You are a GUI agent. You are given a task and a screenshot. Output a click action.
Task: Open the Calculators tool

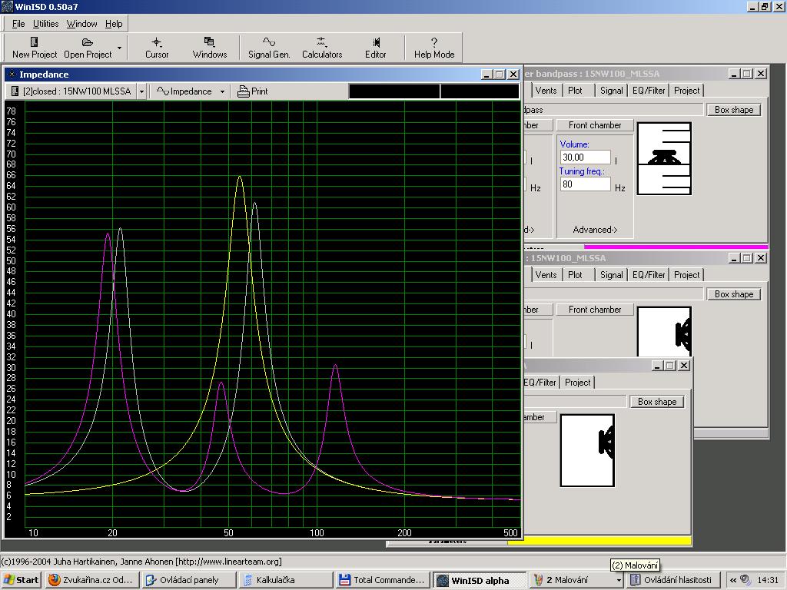(321, 43)
